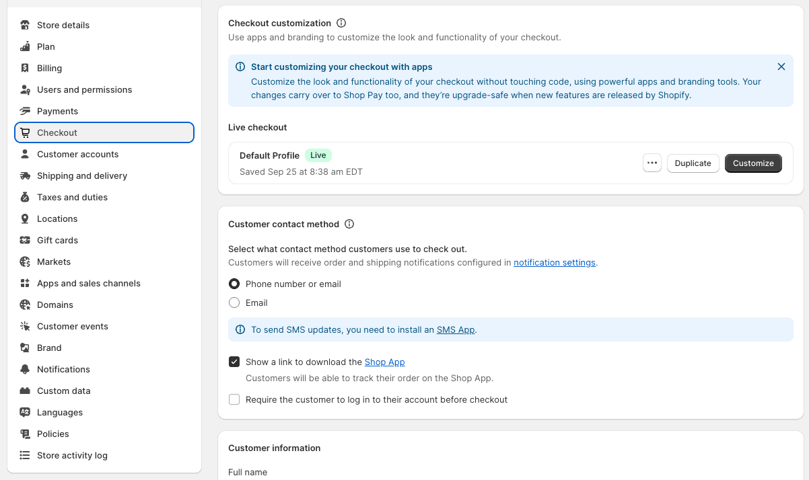Dismiss the checkout apps banner
This screenshot has width=809, height=480.
[x=781, y=67]
